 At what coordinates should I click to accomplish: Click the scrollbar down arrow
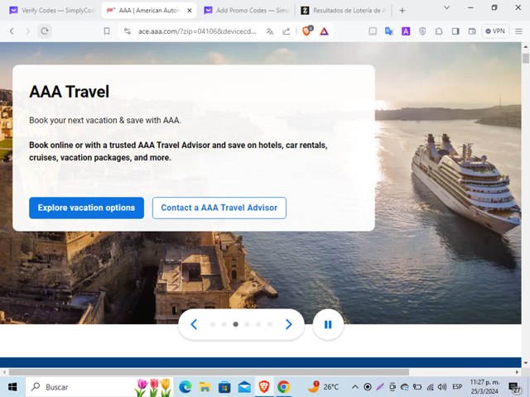pyautogui.click(x=526, y=363)
